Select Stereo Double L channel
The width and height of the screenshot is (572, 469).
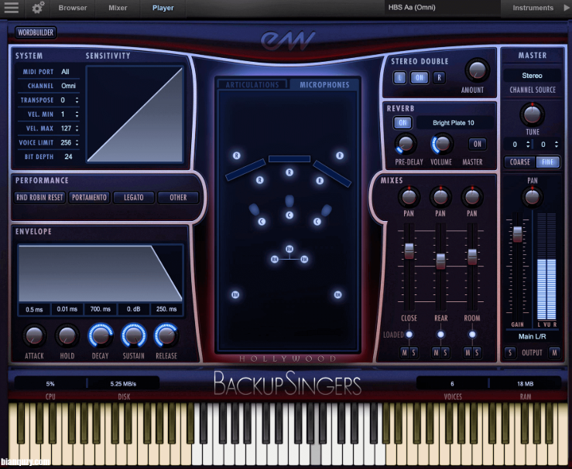tap(400, 77)
